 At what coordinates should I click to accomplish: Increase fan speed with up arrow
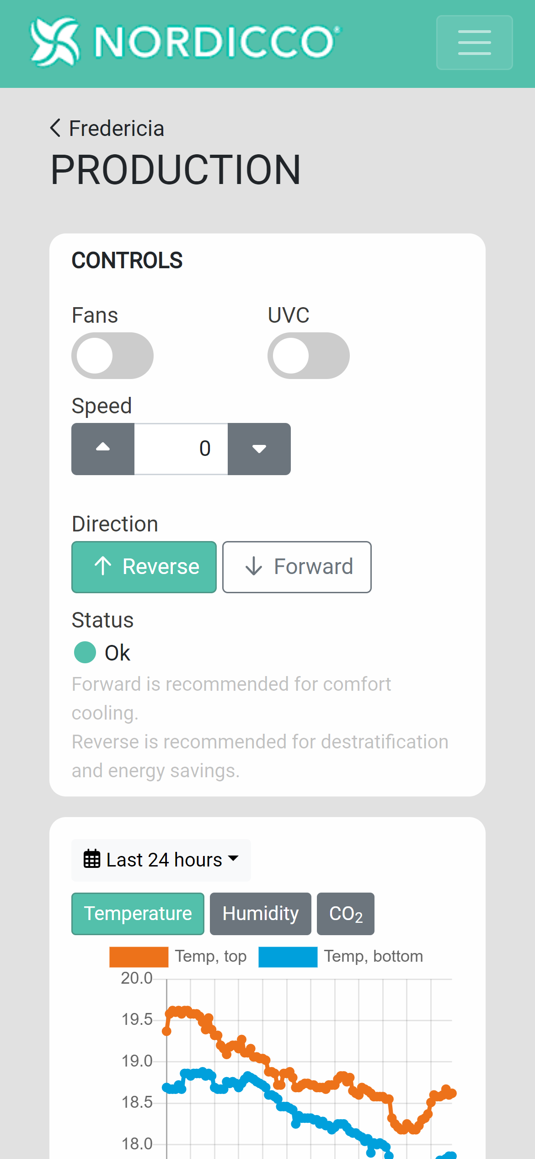pyautogui.click(x=103, y=449)
